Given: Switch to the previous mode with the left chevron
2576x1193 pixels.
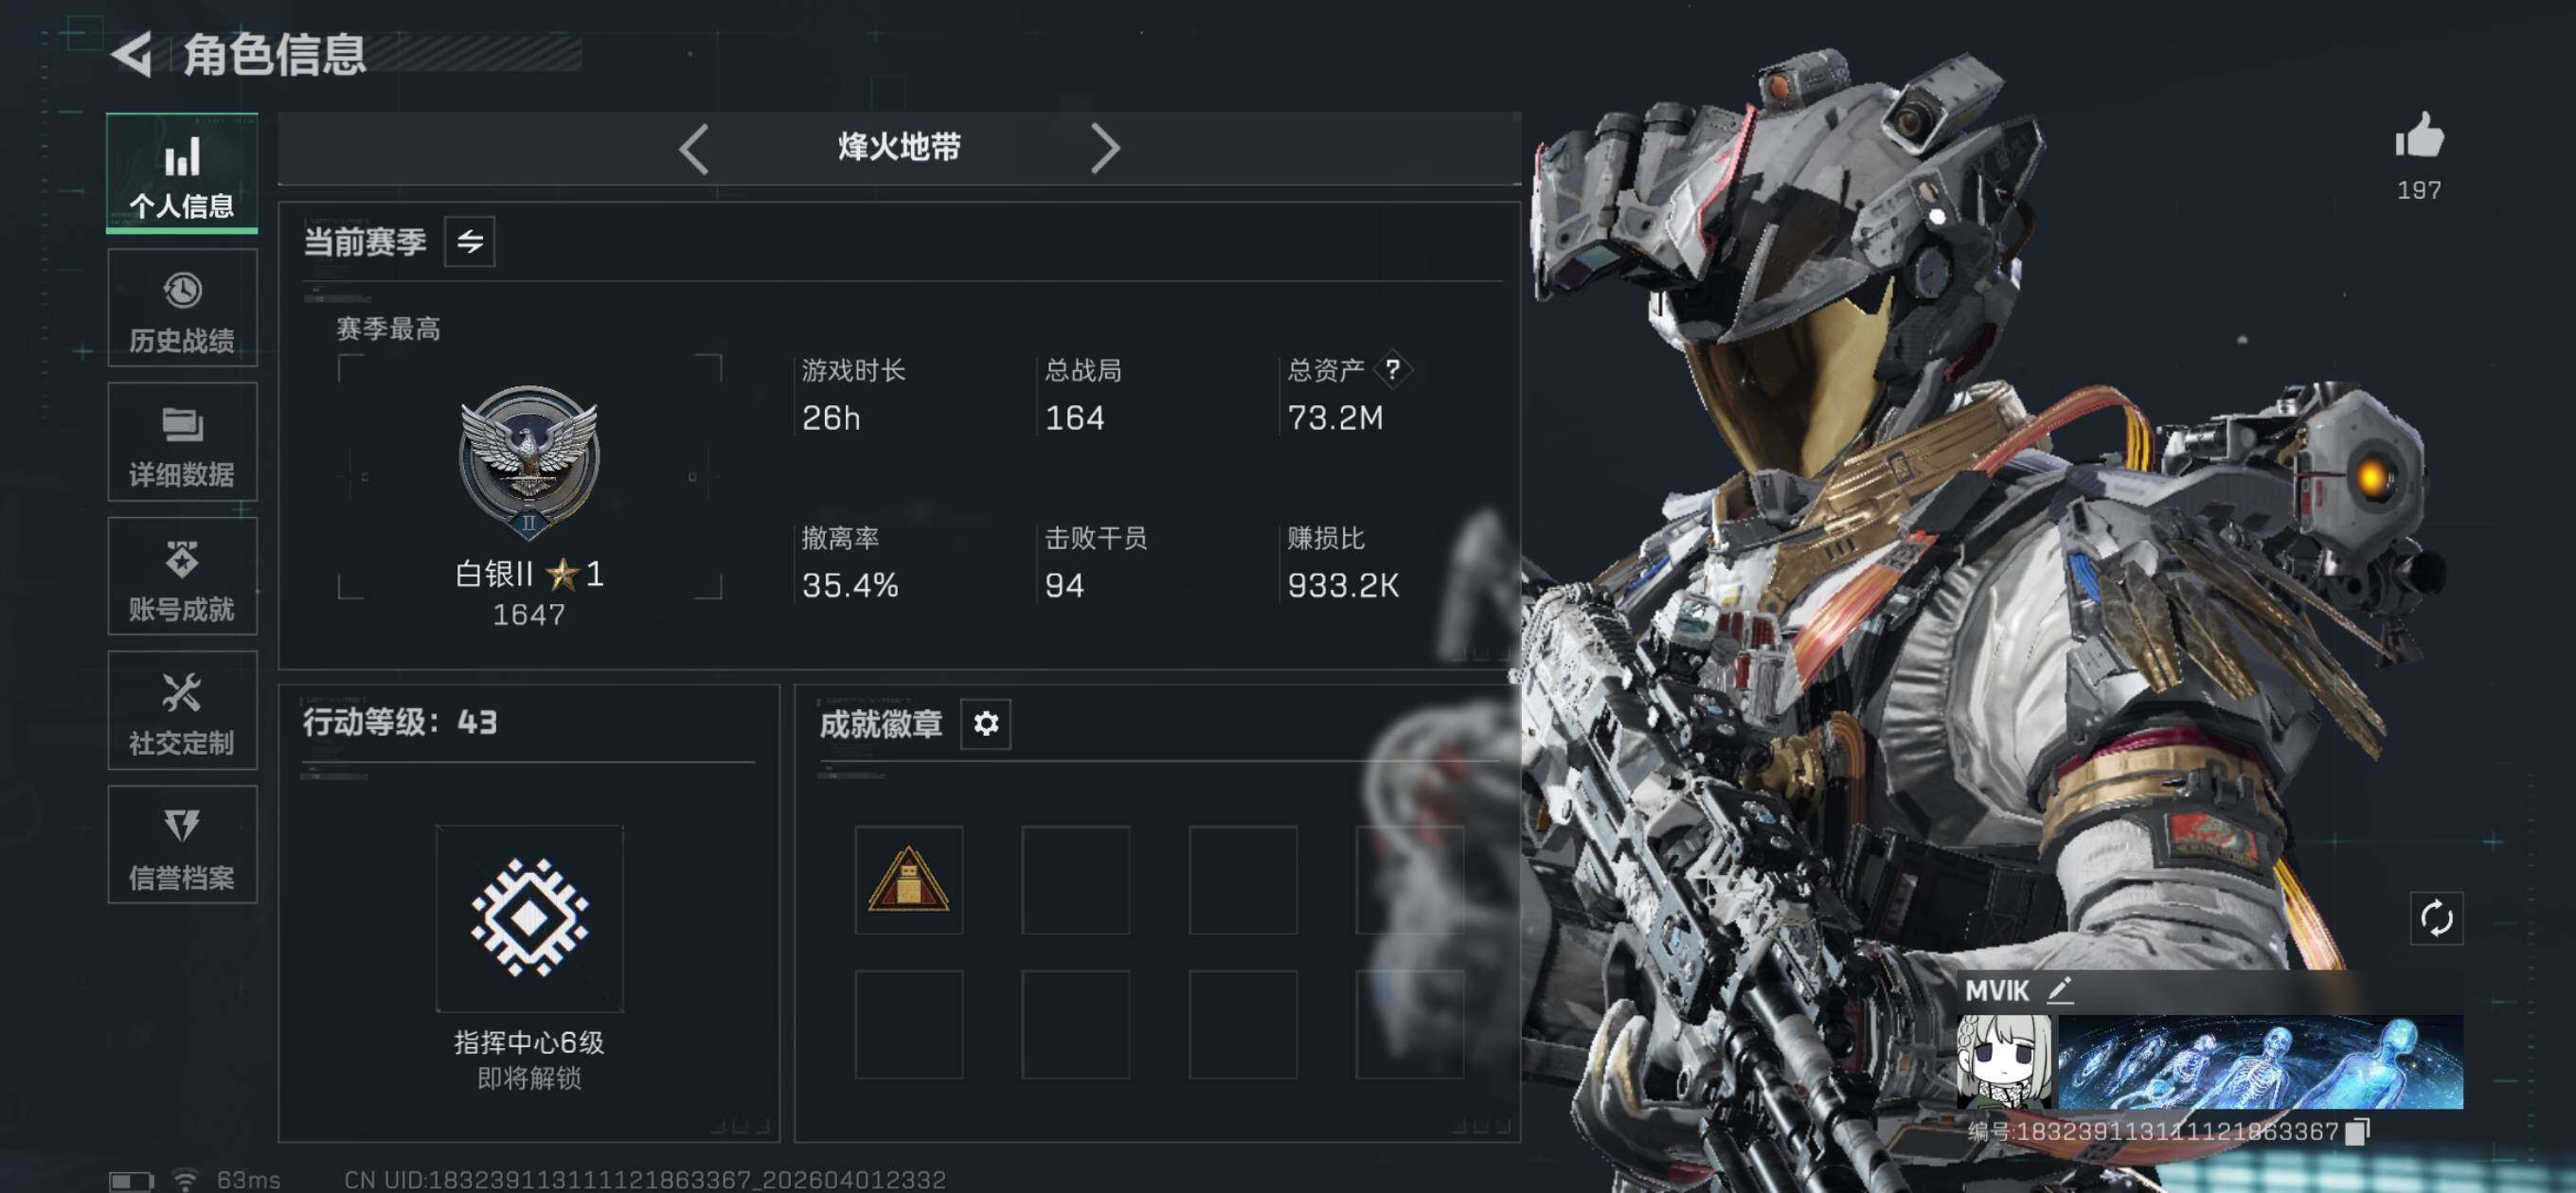Looking at the screenshot, I should click(693, 149).
